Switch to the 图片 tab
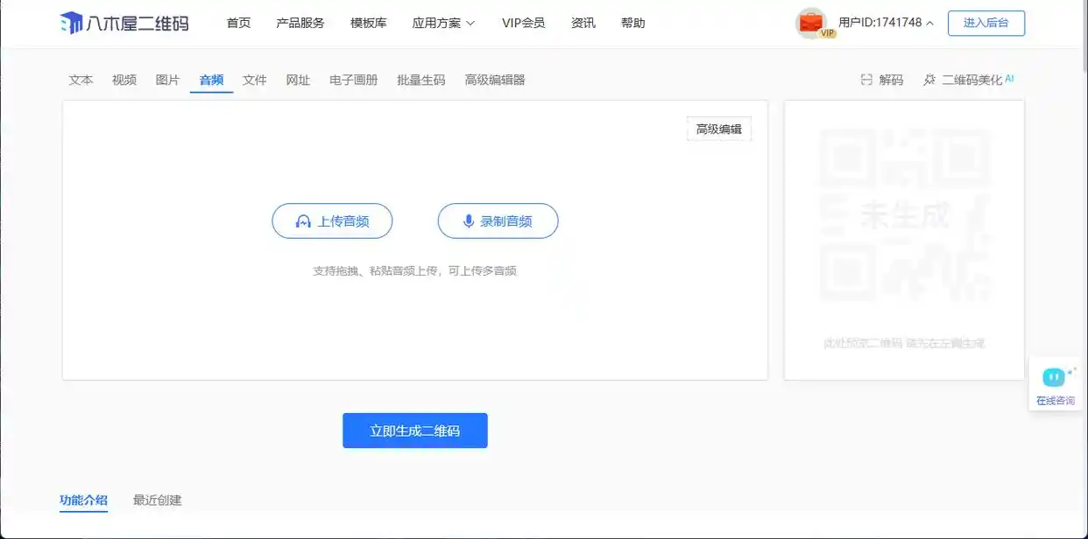 coord(167,80)
